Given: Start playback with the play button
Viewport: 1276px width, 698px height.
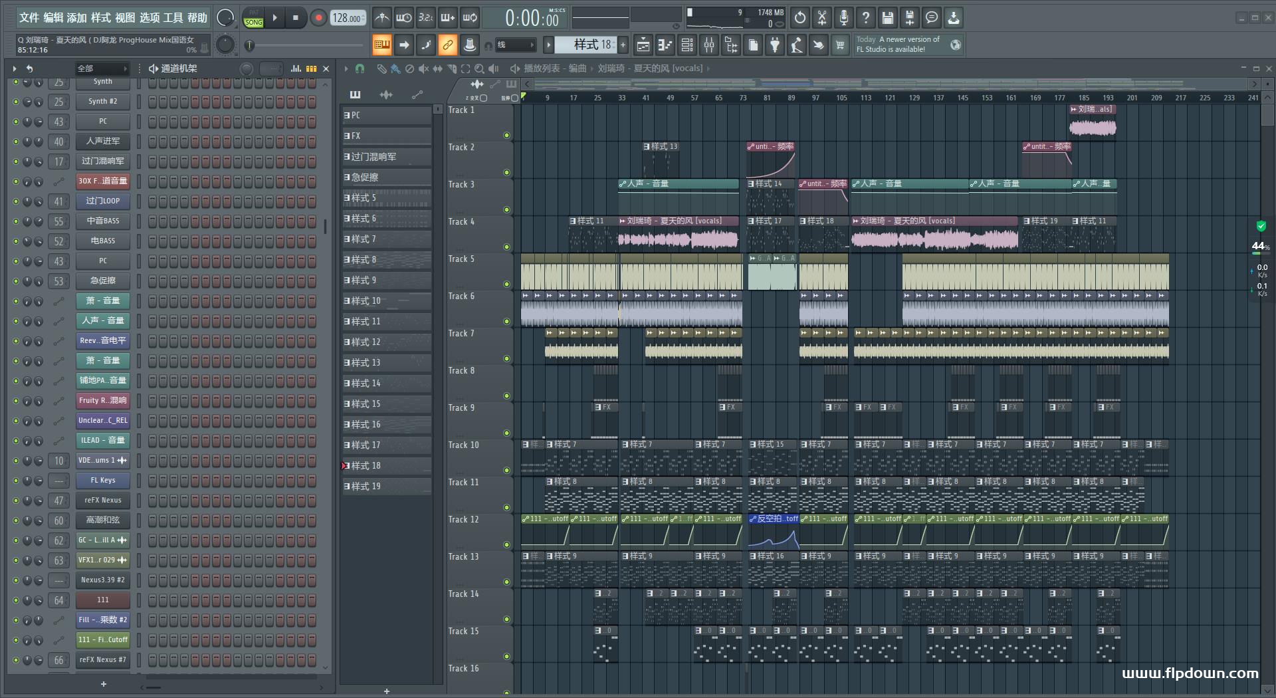Looking at the screenshot, I should [274, 18].
